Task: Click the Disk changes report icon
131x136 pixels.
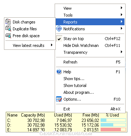Action: (8, 22)
